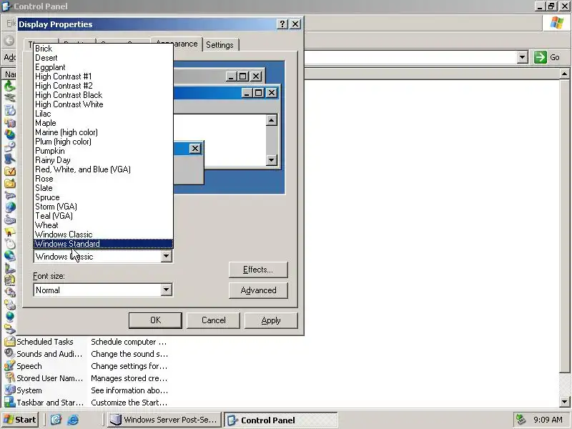The width and height of the screenshot is (572, 429).
Task: Click 'Manages stored cre...' description
Action: (x=129, y=378)
